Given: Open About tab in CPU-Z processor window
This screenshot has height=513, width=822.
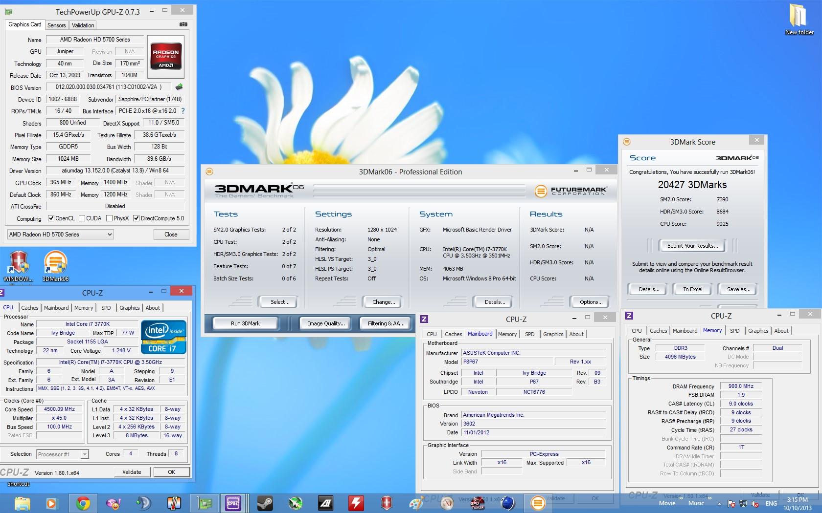Looking at the screenshot, I should click(153, 308).
